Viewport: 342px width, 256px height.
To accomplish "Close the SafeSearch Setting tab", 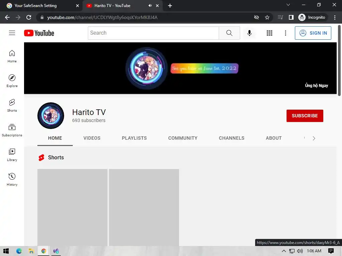I will (77, 6).
